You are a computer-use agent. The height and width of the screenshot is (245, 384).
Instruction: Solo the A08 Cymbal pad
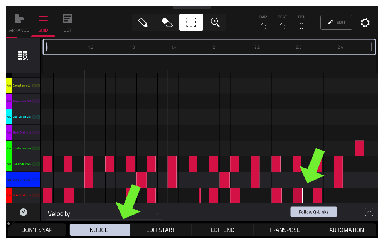point(38,86)
